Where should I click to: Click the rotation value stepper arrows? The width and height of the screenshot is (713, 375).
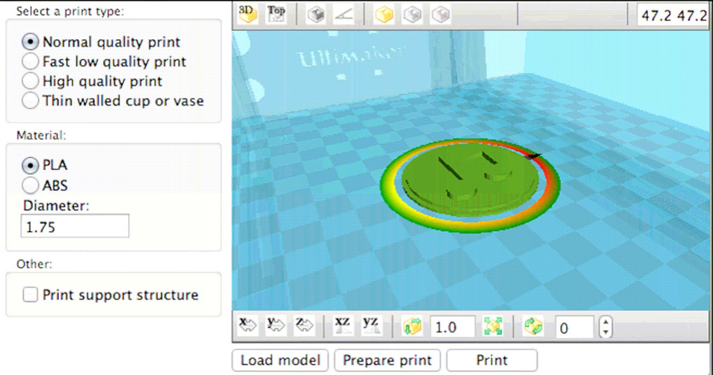coord(606,327)
